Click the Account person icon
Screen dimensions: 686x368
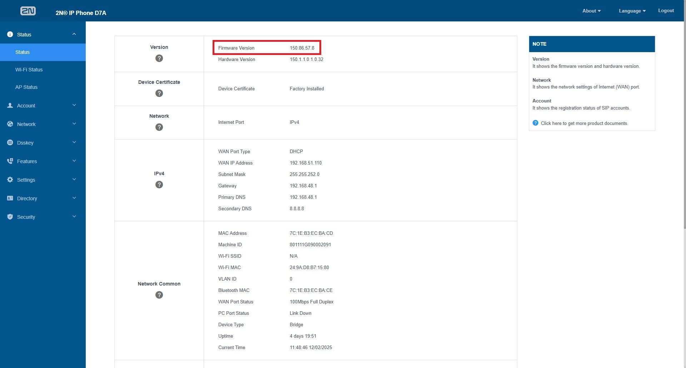pos(10,105)
